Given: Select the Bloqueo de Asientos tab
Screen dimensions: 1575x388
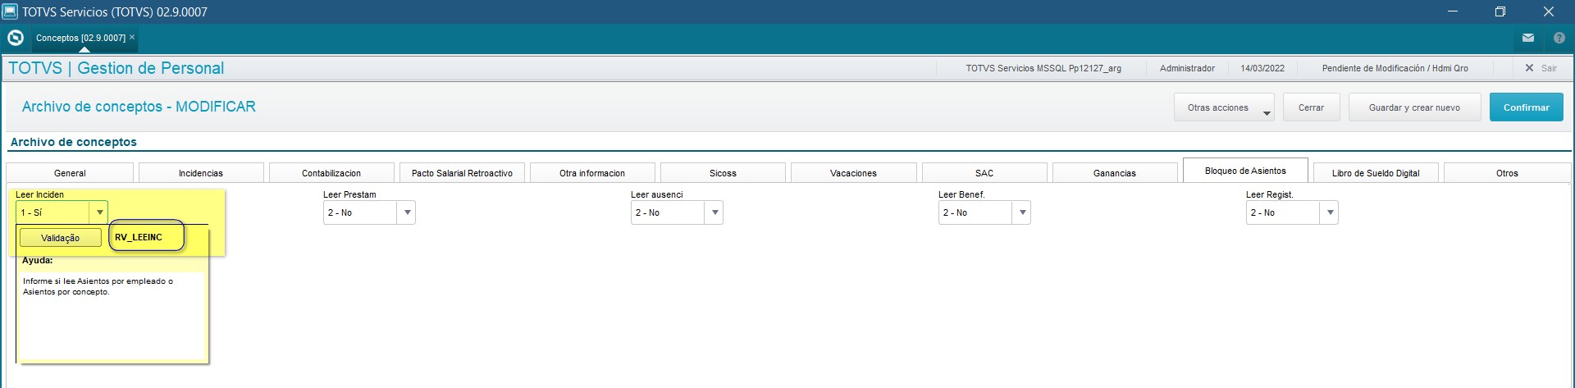Looking at the screenshot, I should point(1245,171).
